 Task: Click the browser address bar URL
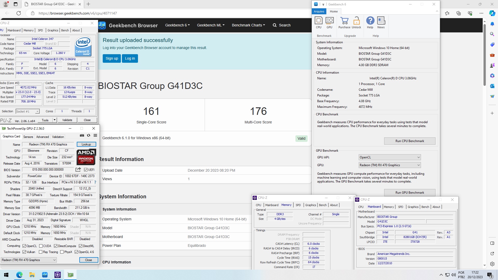[78, 13]
